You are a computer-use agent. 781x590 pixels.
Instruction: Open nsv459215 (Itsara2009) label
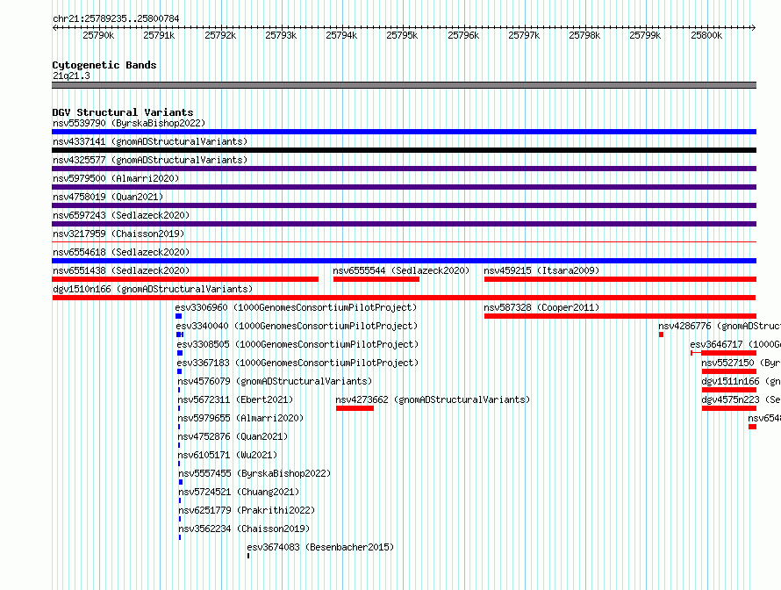541,270
